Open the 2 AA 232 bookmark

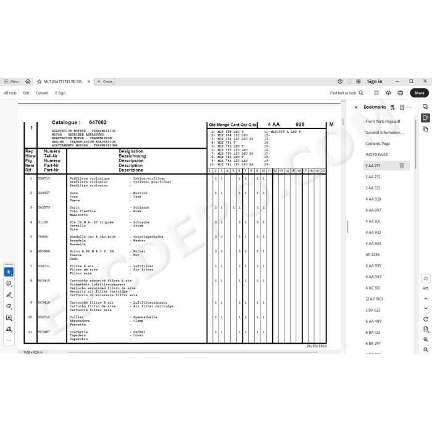(373, 177)
